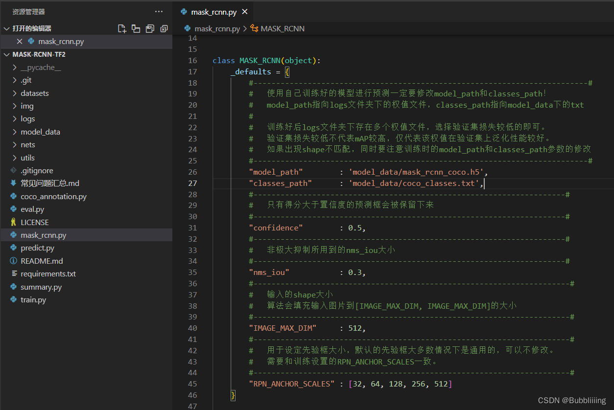Click the closing brace on line 46
The width and height of the screenshot is (614, 410).
(233, 395)
